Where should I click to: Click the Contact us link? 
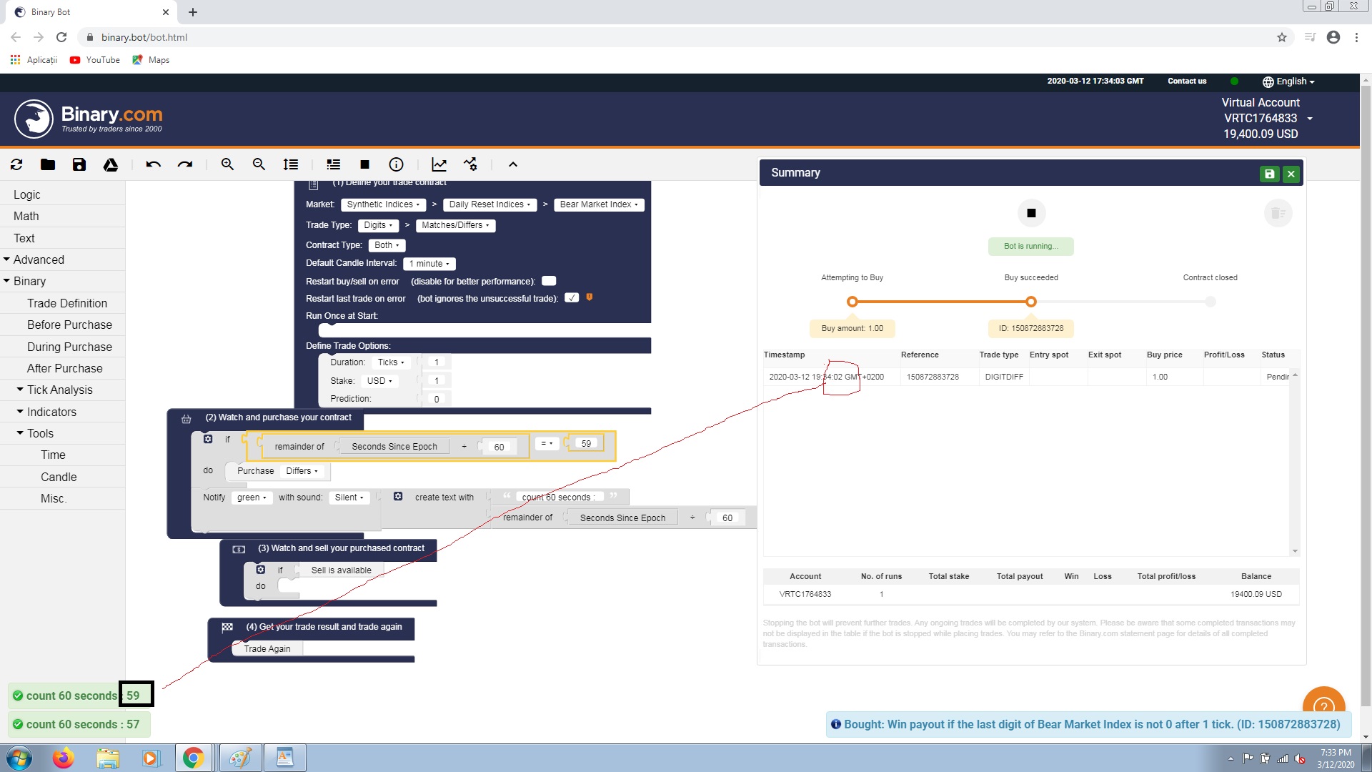click(1186, 81)
